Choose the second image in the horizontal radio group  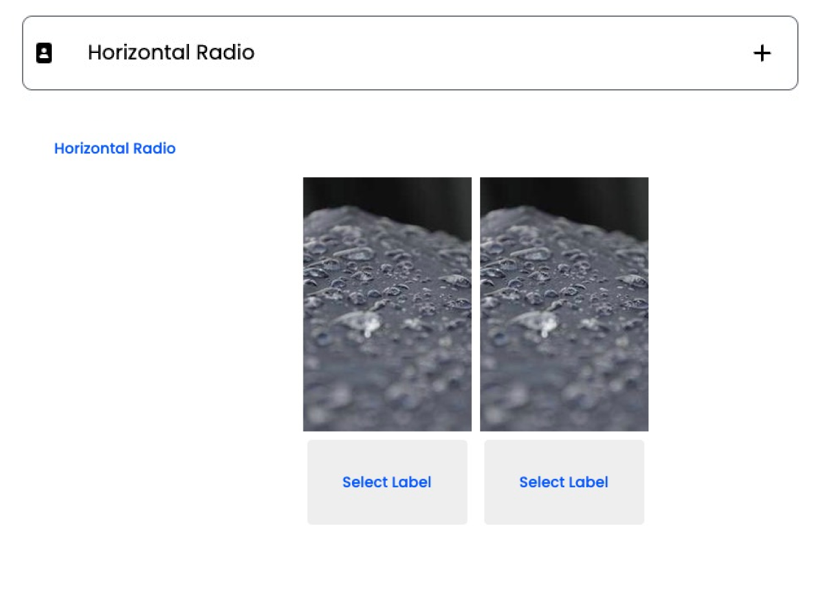tap(564, 304)
